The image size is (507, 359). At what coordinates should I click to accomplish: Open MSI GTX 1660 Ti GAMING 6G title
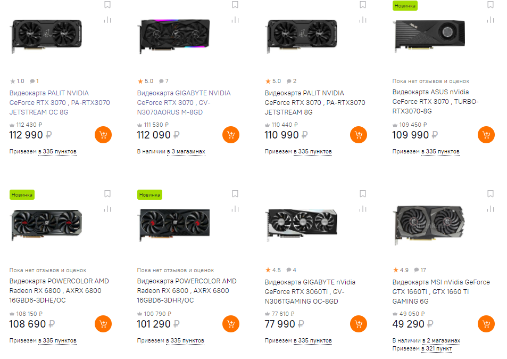[x=434, y=291]
